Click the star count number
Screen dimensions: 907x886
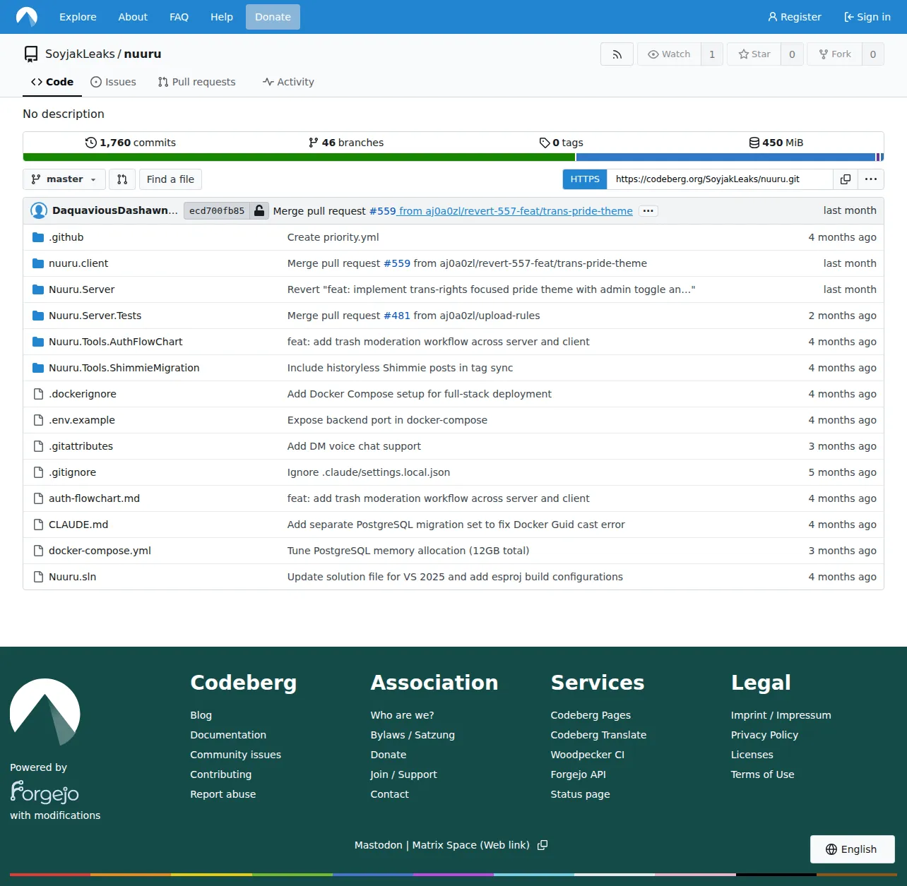[792, 54]
